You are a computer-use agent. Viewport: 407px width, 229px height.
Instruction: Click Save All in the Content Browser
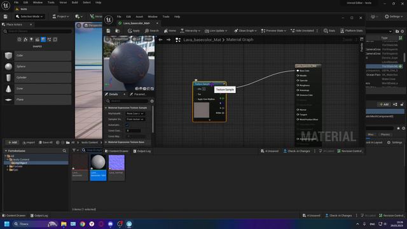coord(46,142)
